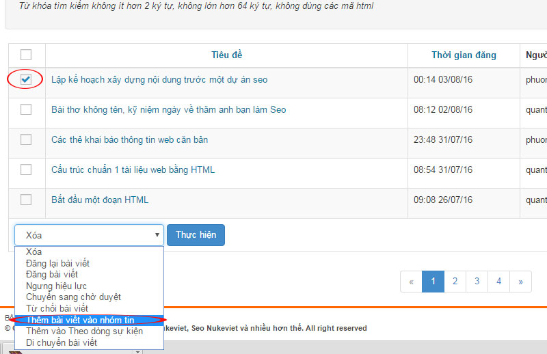Choose 'Từ chối bài viết' option
Image resolution: width=547 pixels, height=354 pixels.
89,309
